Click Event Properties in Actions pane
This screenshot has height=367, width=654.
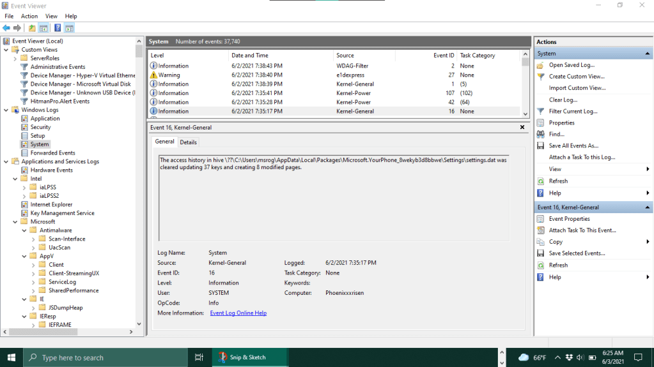569,219
